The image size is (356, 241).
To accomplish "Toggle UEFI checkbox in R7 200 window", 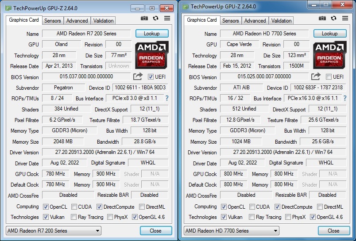I will coord(151,77).
